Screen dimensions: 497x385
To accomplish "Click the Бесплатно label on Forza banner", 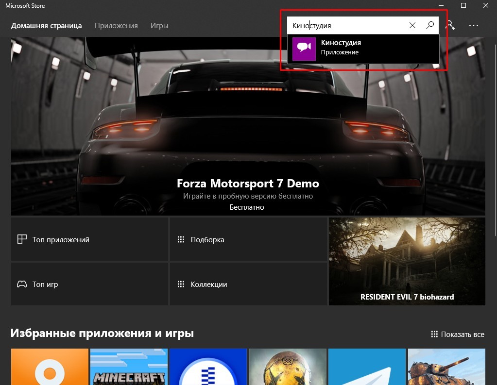I will (247, 207).
